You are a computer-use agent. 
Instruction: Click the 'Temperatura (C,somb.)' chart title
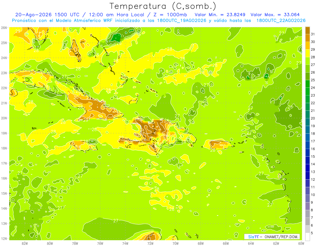point(163,6)
